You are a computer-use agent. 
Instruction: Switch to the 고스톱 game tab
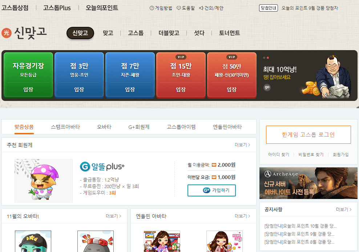(x=136, y=33)
